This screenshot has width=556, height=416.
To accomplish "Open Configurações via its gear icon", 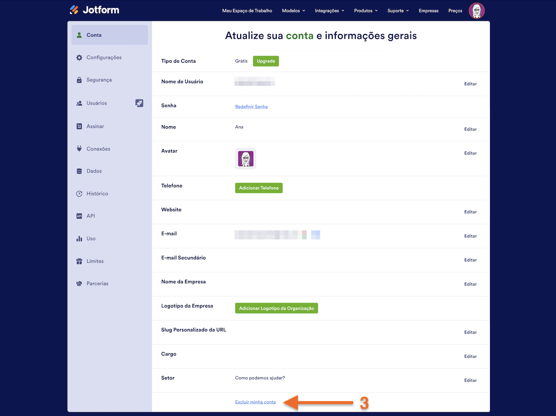I will 79,57.
